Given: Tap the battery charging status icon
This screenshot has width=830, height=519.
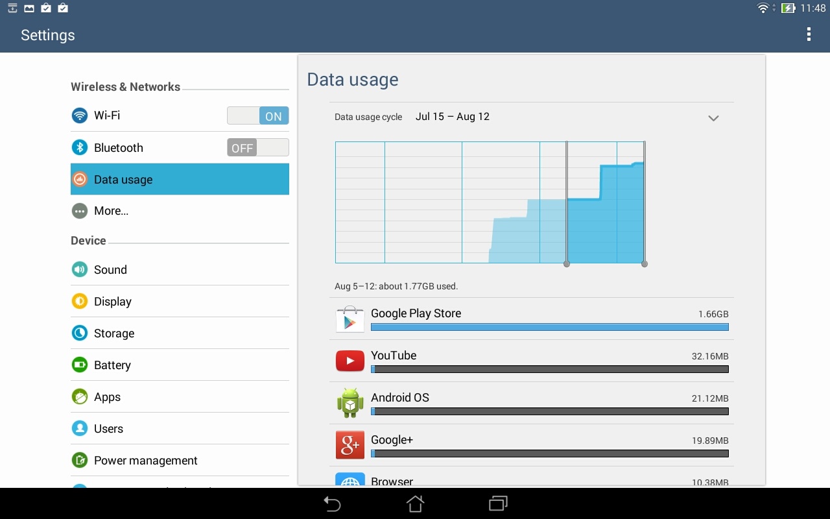Looking at the screenshot, I should (788, 8).
